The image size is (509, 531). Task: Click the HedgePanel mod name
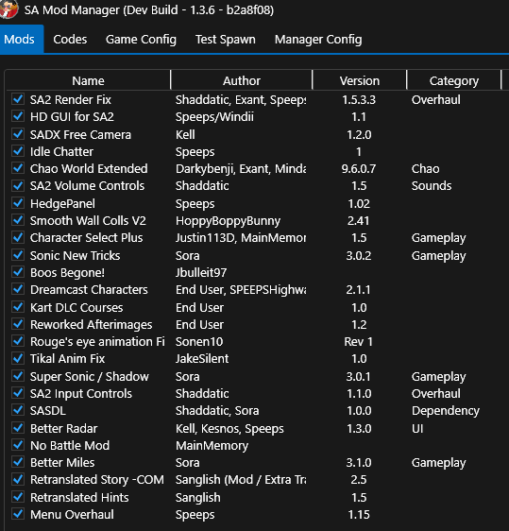click(62, 204)
